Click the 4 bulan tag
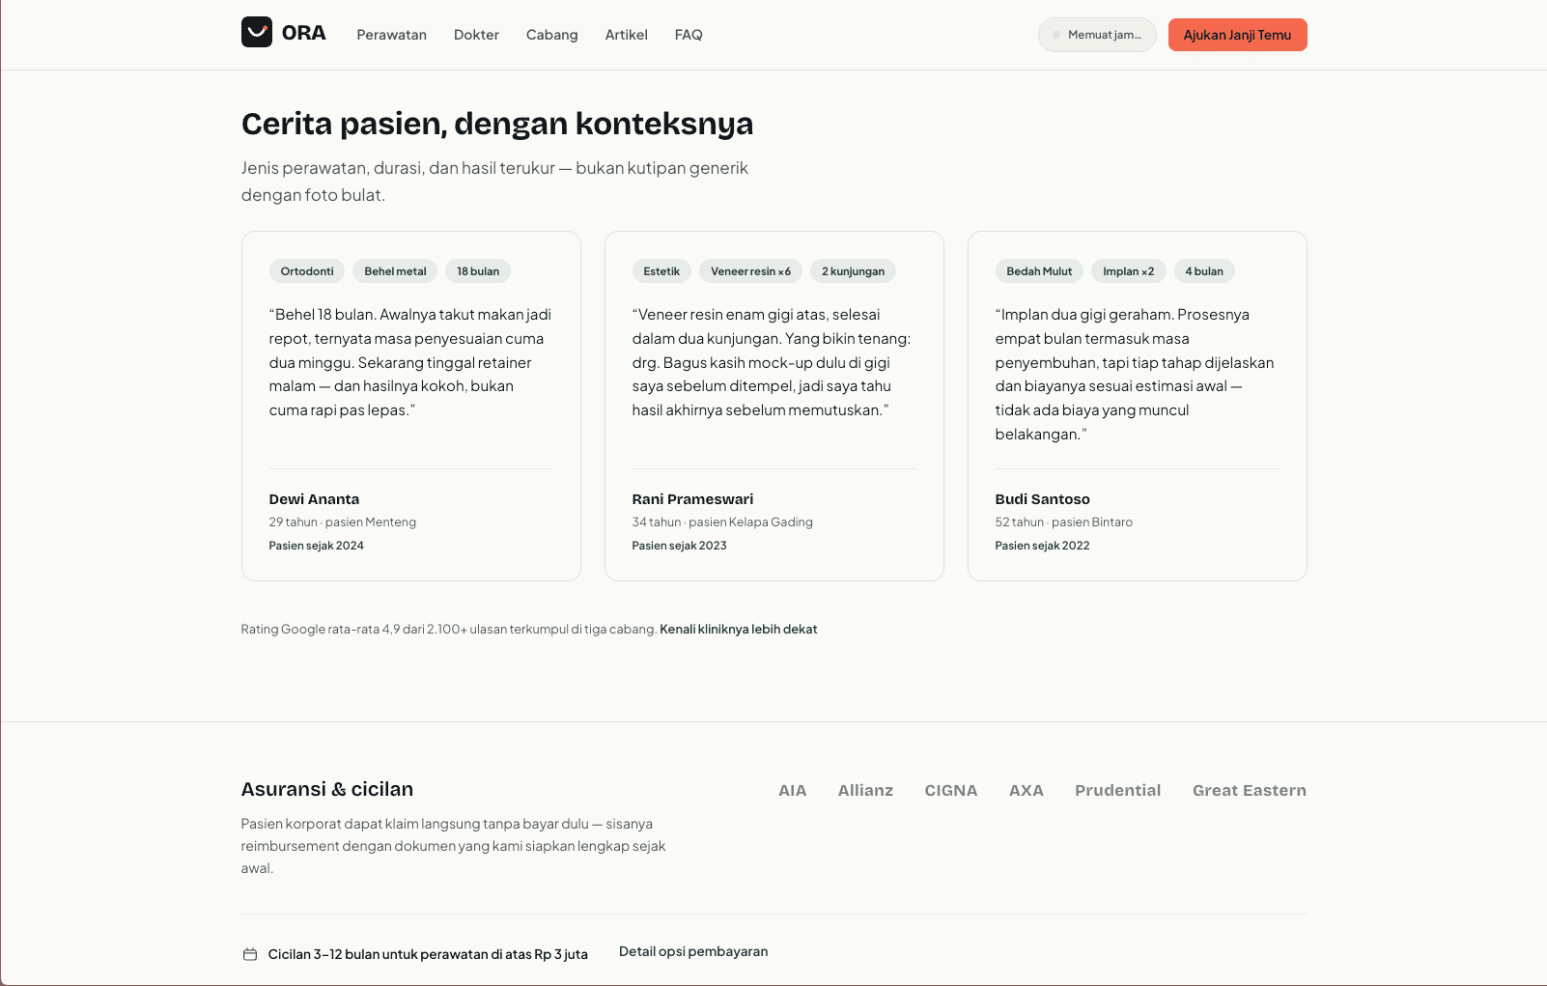 (x=1204, y=271)
